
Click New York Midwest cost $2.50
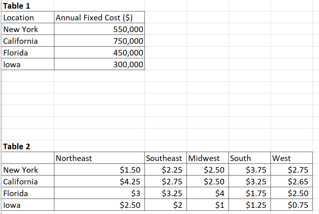point(208,170)
